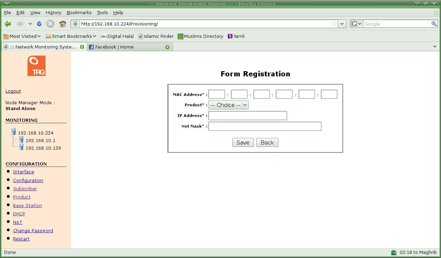Image resolution: width=441 pixels, height=258 pixels.
Task: Expand the Most Visited bookmarks folder
Action: pyautogui.click(x=22, y=36)
